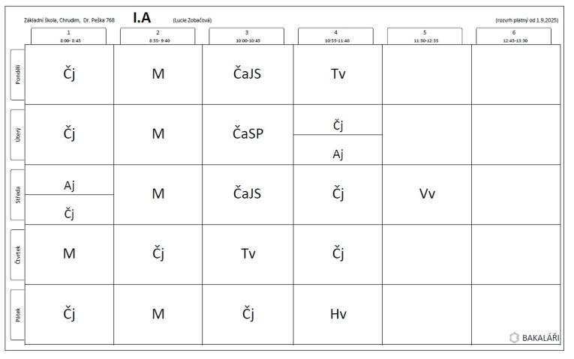Choose the Čtvrtek day label
Screen dimensions: 574x359
17,254
